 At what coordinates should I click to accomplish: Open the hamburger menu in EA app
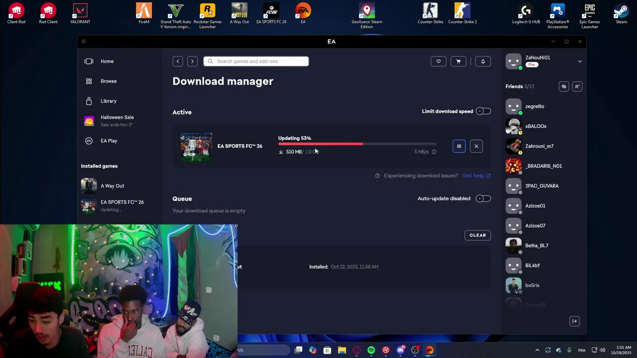coord(84,41)
